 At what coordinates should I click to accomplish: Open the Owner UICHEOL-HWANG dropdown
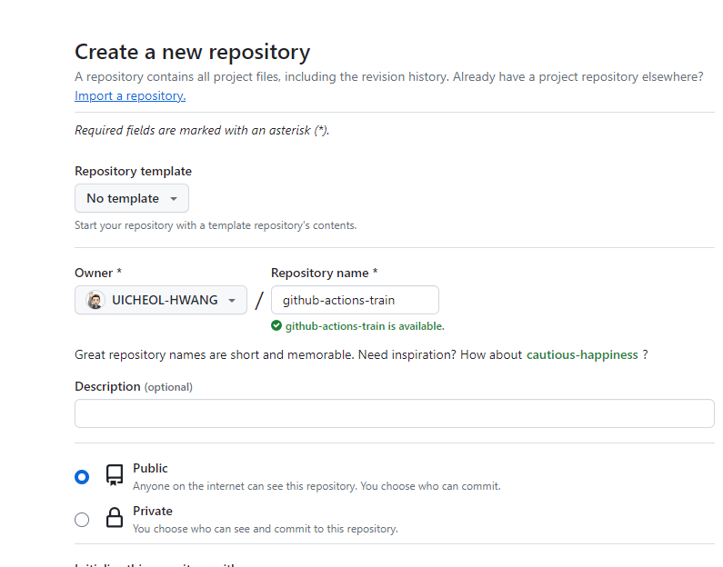161,300
